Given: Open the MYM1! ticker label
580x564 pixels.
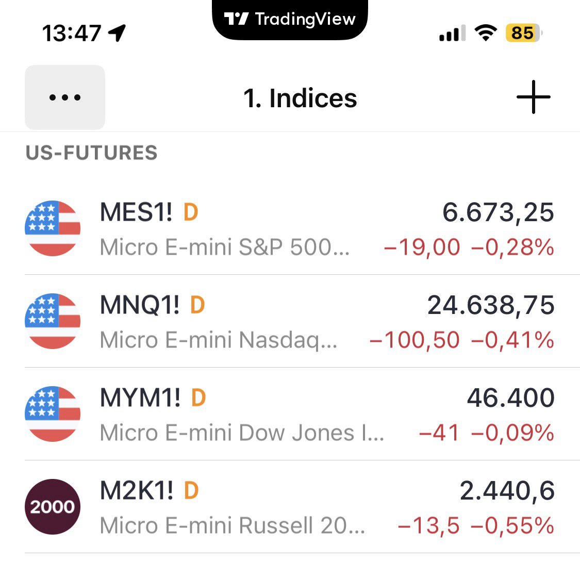Looking at the screenshot, I should coord(140,398).
